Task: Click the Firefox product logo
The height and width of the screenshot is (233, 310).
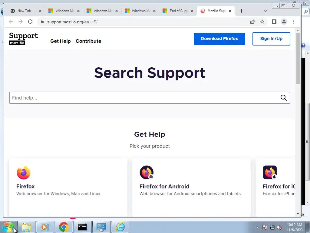Action: tap(24, 173)
